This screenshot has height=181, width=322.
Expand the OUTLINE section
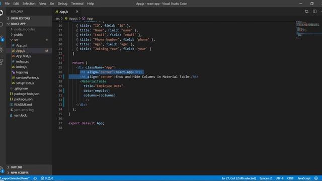pos(29,167)
